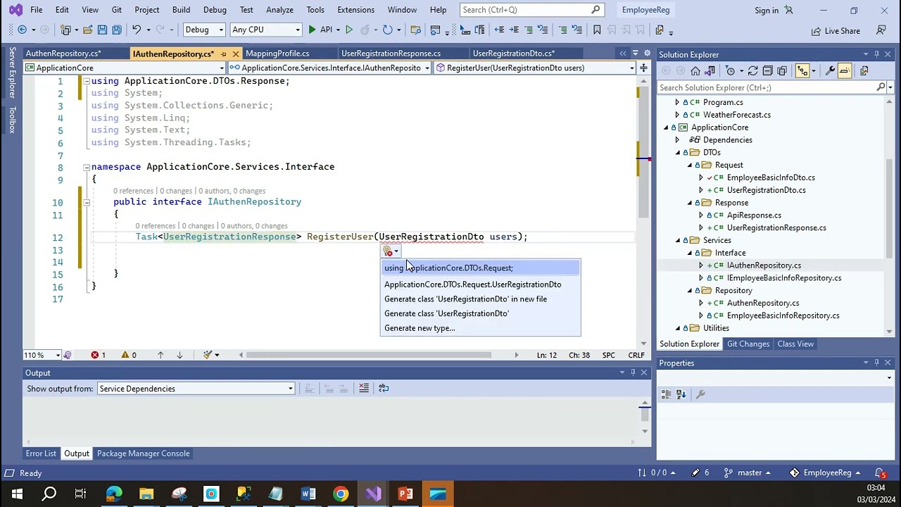The image size is (901, 507).
Task: Open Google Chrome from the taskbar
Action: (341, 494)
